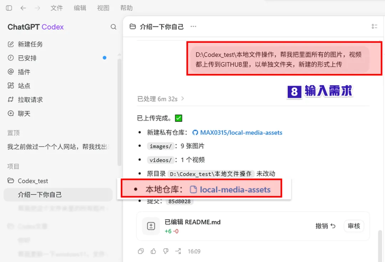Click the user message bubble about GITHUB upload
Image resolution: width=385 pixels, height=262 pixels.
click(x=280, y=59)
